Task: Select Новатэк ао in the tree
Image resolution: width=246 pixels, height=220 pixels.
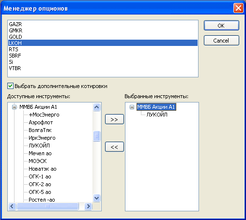Action: [43, 169]
